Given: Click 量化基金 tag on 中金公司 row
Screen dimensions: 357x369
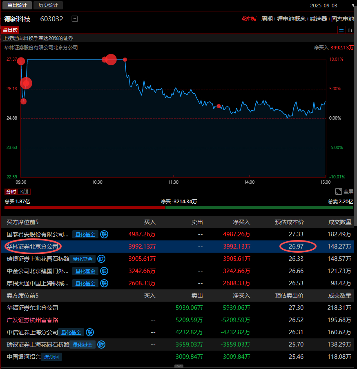Looking at the screenshot, I should pos(85,271).
